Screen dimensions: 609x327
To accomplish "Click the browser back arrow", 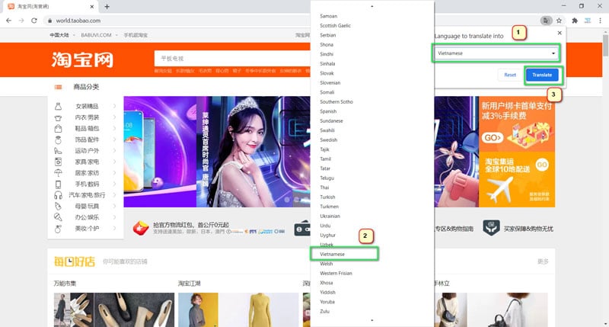I will pyautogui.click(x=8, y=21).
